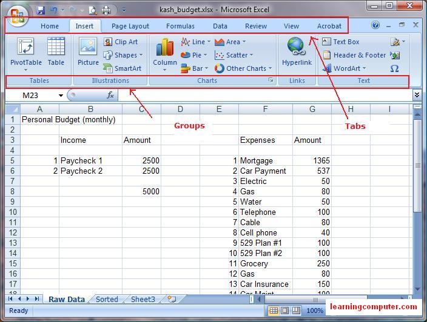Screen dimensions: 427x322
Task: Open the WordArt gallery
Action: click(345, 68)
